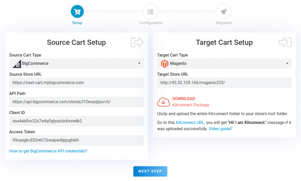Click the Setup cart step icon
This screenshot has height=181, width=301.
(77, 12)
